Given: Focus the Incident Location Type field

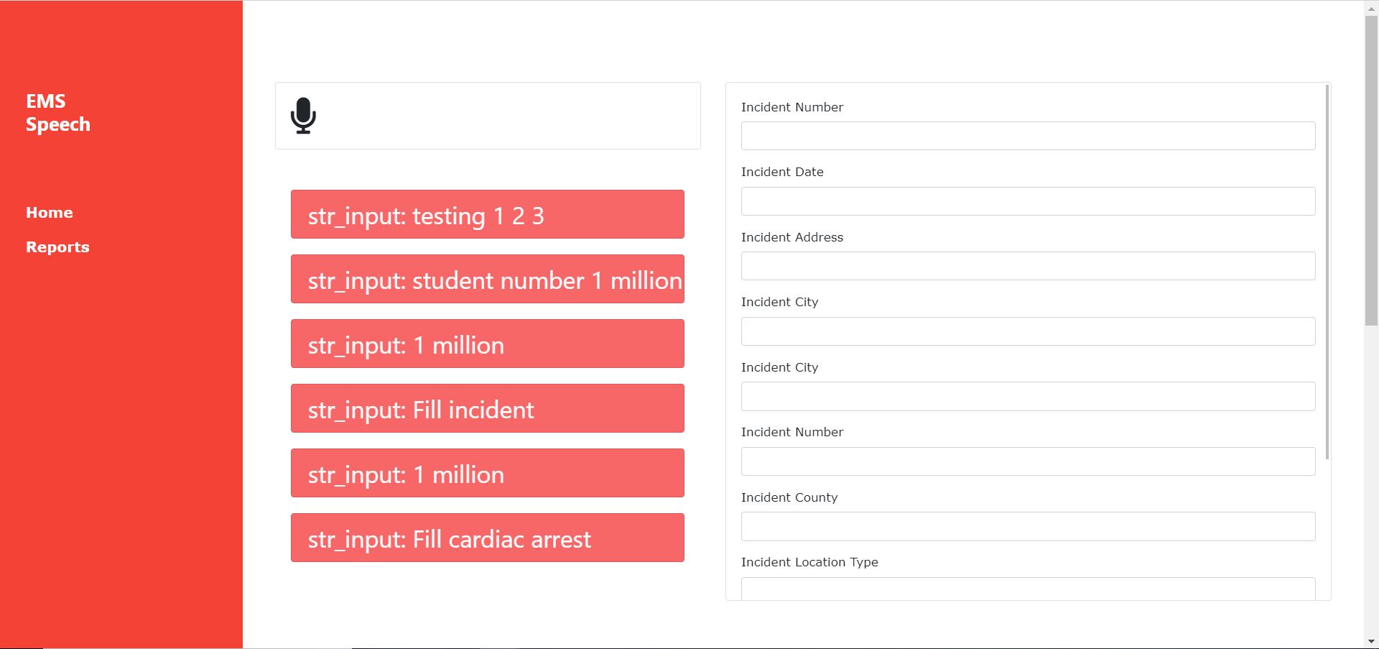Looking at the screenshot, I should pos(1028,589).
